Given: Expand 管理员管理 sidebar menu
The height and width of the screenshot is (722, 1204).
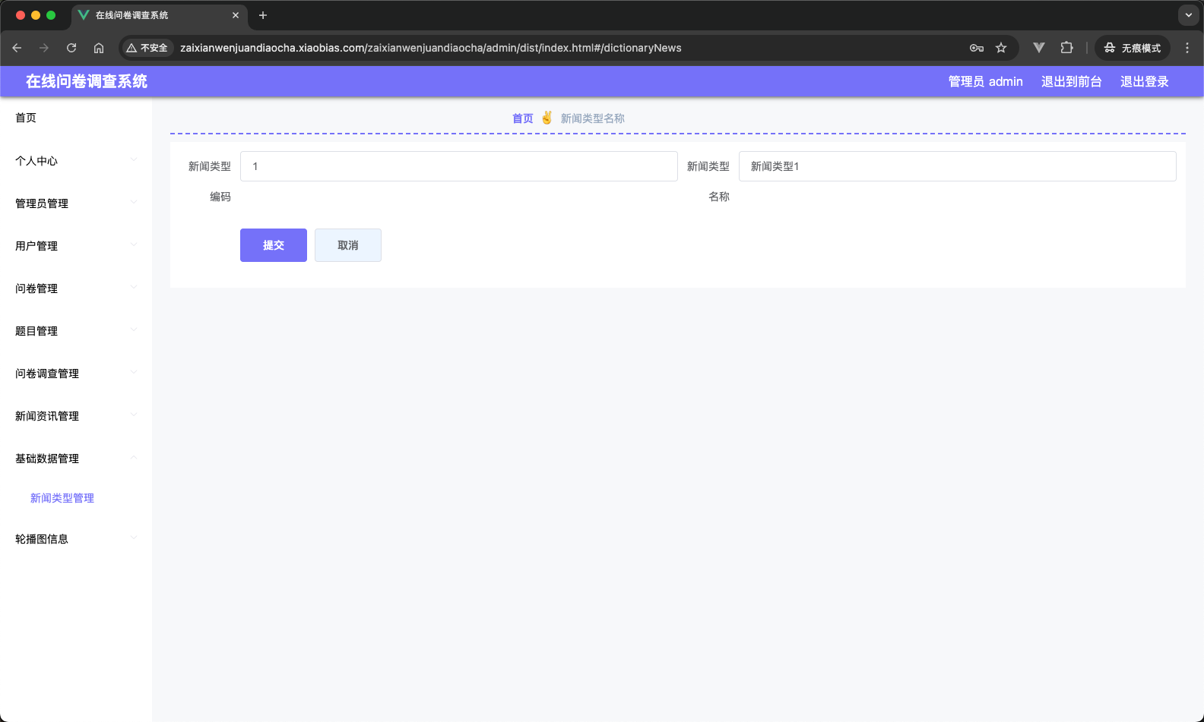Looking at the screenshot, I should click(x=76, y=203).
